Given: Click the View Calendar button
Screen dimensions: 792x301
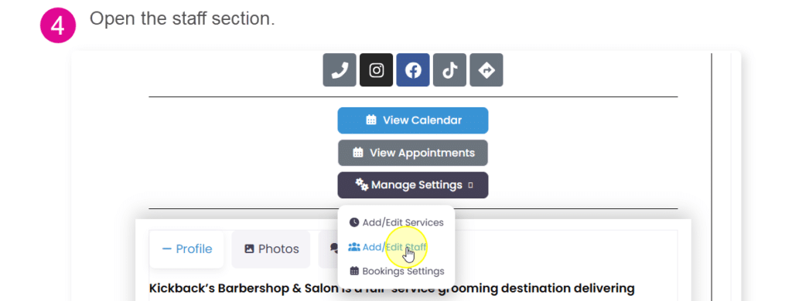Looking at the screenshot, I should (x=413, y=120).
